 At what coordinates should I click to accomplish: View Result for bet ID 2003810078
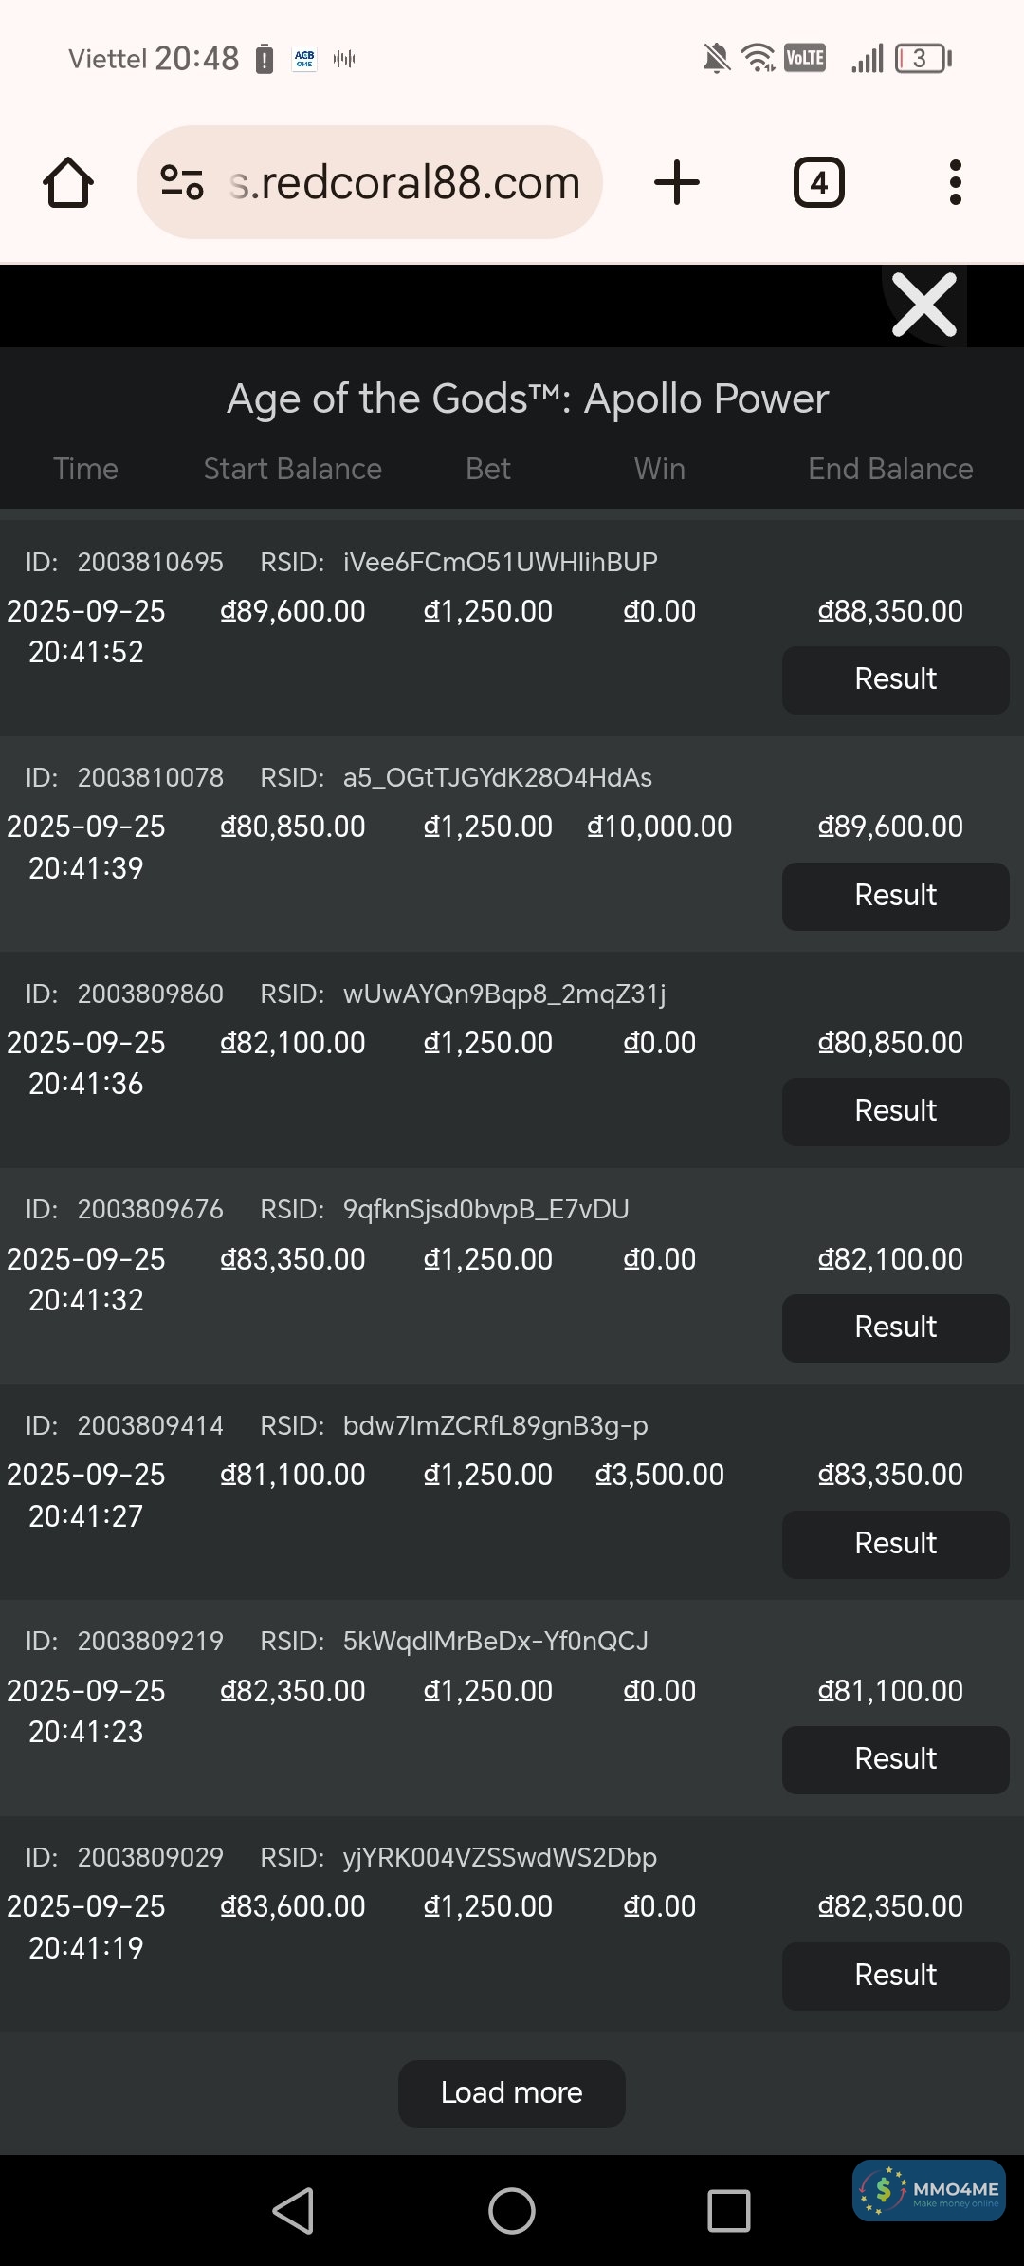[x=895, y=896]
